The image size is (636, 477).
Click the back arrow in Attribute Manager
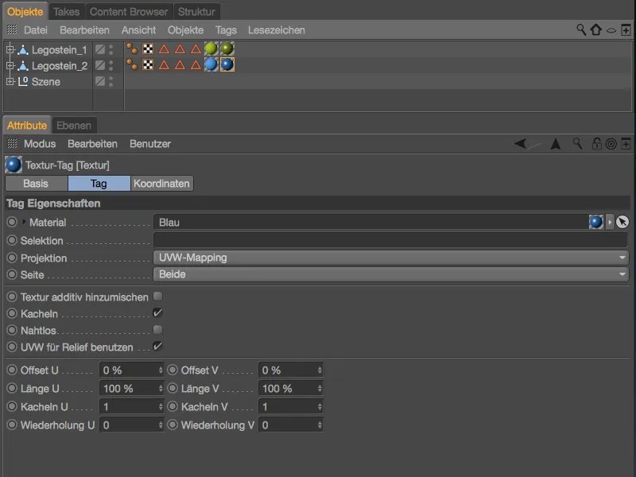(x=521, y=144)
